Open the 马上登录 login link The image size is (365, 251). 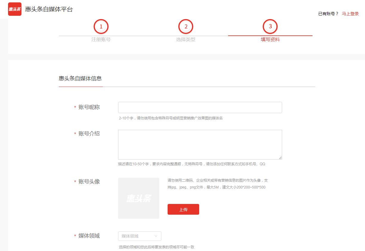(x=350, y=14)
